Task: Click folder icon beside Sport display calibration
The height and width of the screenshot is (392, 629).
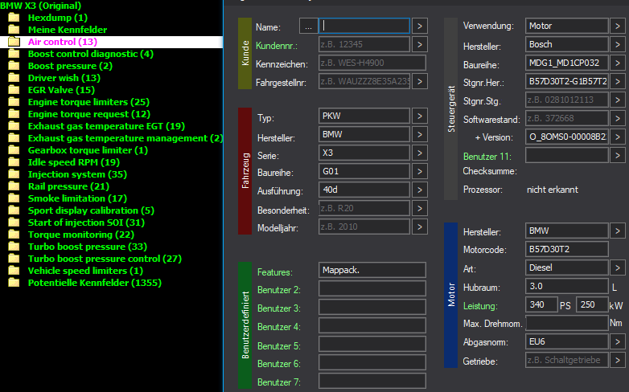Action: pyautogui.click(x=14, y=210)
